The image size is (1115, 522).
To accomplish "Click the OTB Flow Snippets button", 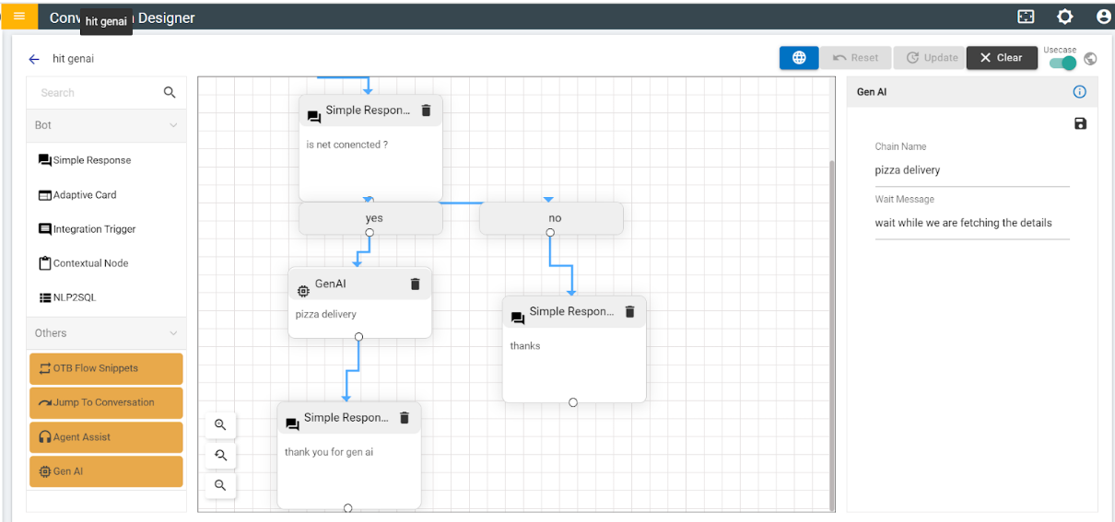I will point(106,368).
